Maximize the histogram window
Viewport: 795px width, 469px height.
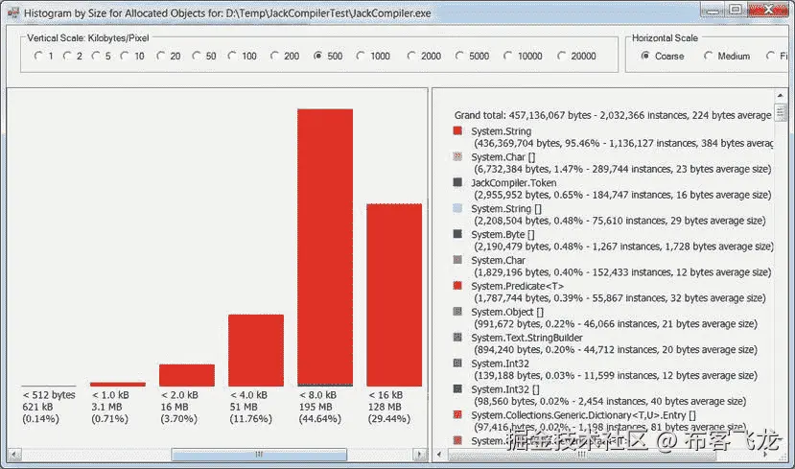click(x=736, y=10)
